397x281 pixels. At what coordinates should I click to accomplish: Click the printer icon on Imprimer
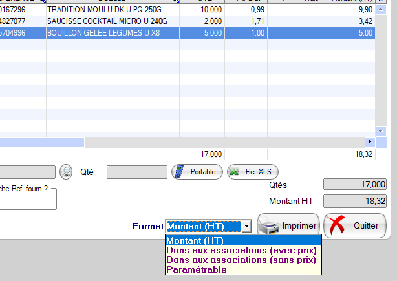[x=269, y=226]
